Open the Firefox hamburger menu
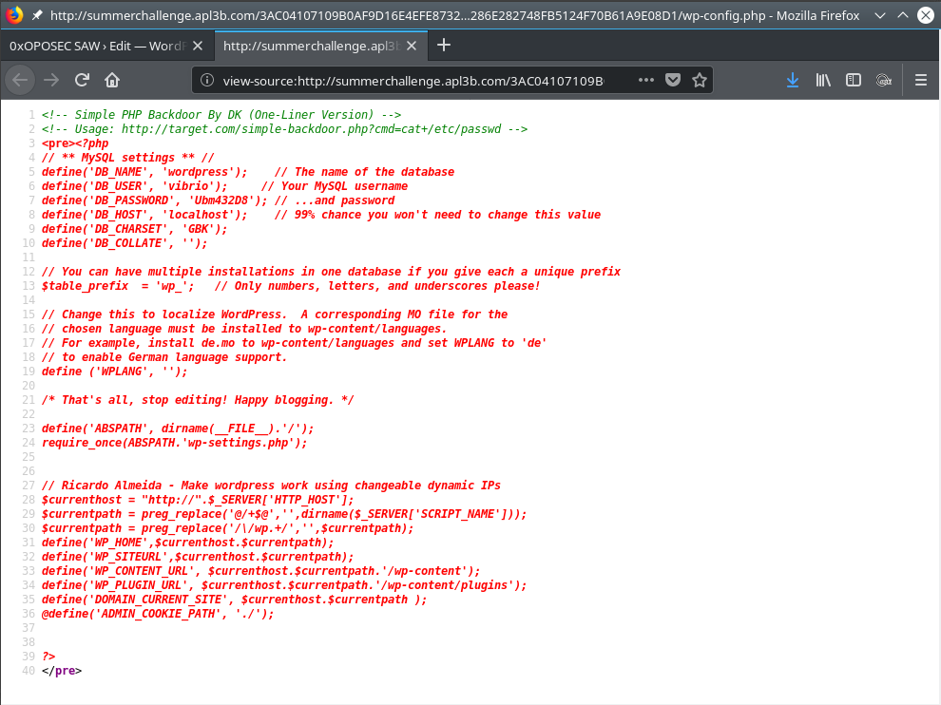The width and height of the screenshot is (941, 705). click(x=920, y=81)
